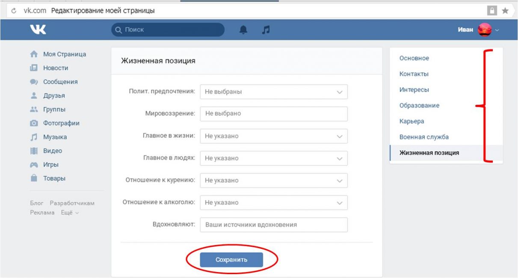Open the music player note icon
This screenshot has height=278, width=518.
(266, 30)
